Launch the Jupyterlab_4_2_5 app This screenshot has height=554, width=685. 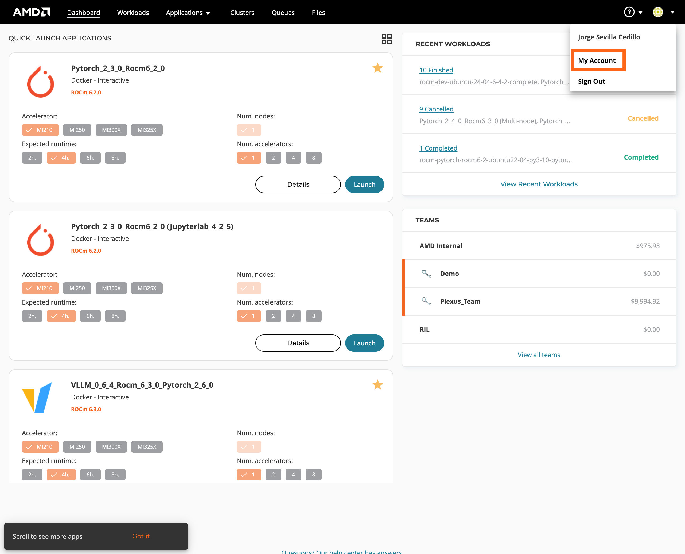(x=364, y=343)
